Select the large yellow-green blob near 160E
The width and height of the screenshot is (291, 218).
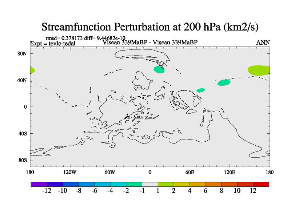click(259, 70)
